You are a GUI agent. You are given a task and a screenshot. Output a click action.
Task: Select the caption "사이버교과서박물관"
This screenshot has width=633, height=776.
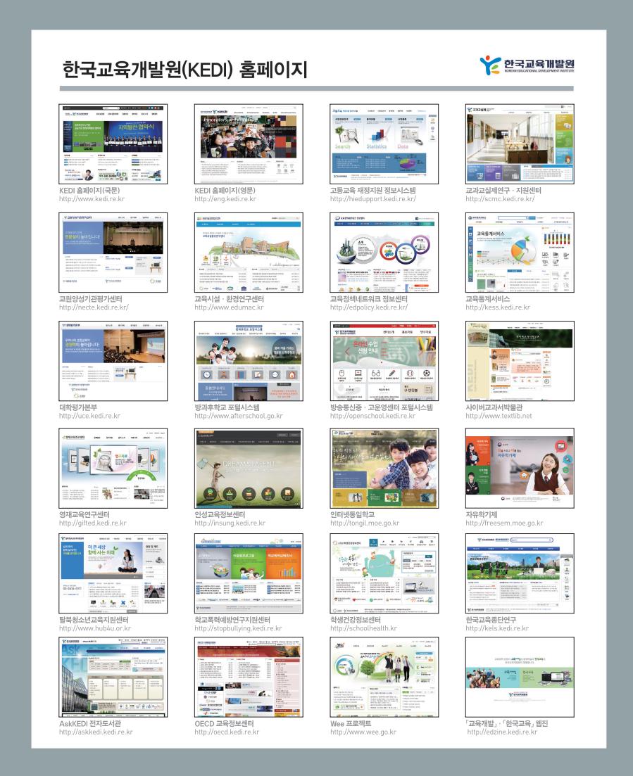(x=494, y=407)
